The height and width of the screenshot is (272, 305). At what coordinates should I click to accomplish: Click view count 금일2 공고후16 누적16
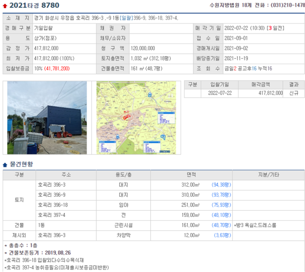click(248, 69)
